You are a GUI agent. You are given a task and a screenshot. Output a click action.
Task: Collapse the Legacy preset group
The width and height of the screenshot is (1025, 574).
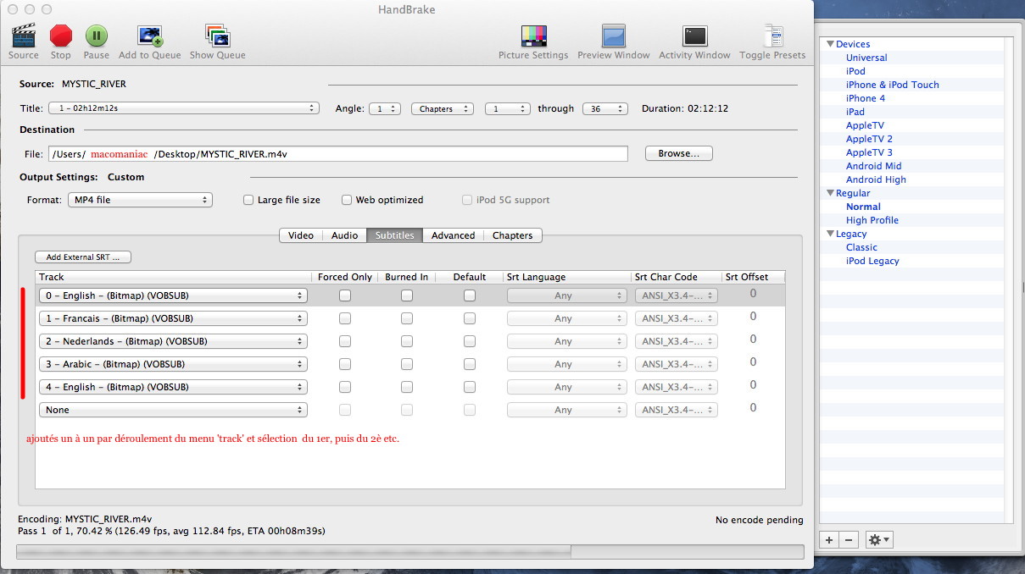point(829,234)
